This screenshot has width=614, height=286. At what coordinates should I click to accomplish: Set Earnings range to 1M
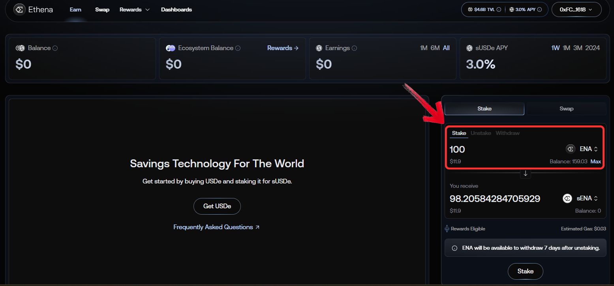424,48
